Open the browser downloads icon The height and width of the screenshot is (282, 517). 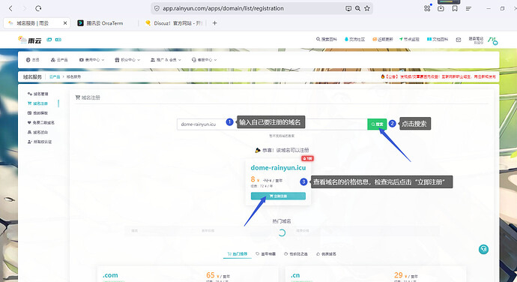(441, 8)
